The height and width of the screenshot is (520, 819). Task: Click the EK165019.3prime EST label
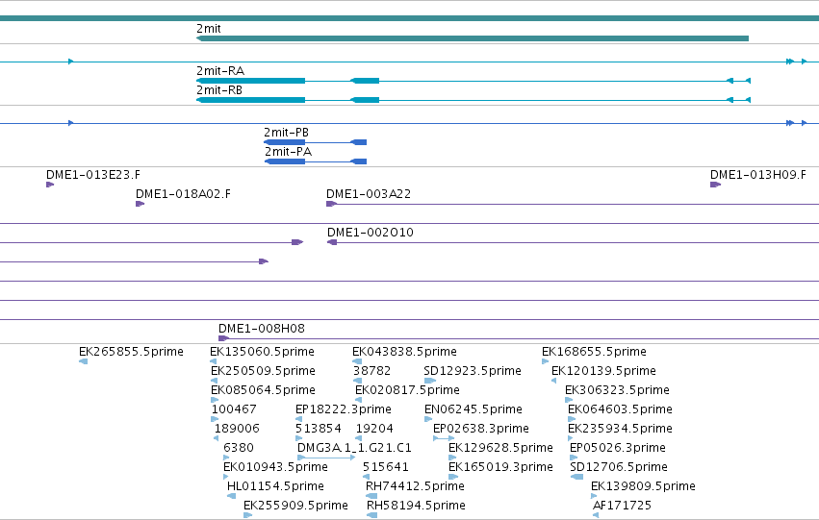click(500, 467)
